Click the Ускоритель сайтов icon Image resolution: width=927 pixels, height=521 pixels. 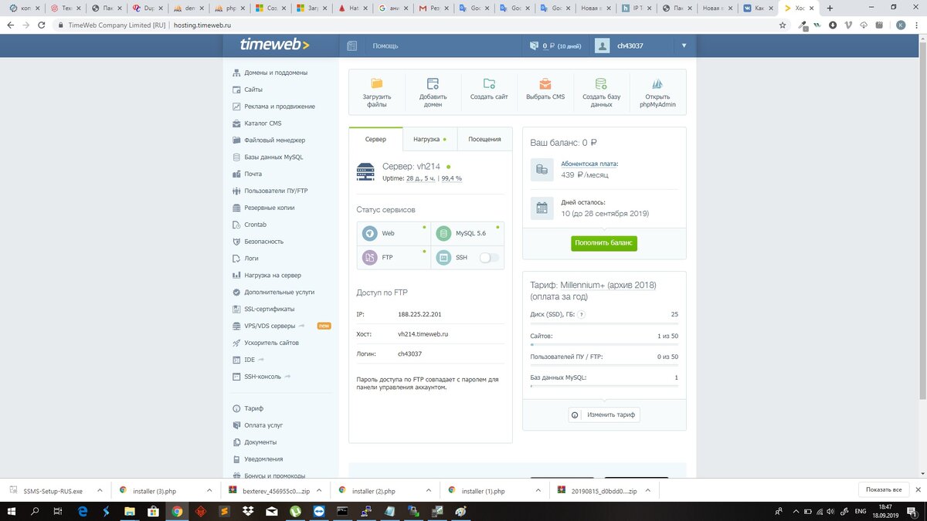pyautogui.click(x=237, y=343)
